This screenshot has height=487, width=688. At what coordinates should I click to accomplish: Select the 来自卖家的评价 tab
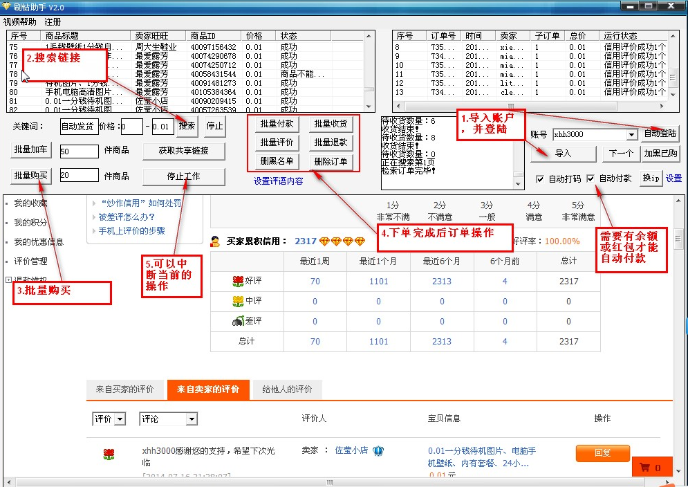208,389
